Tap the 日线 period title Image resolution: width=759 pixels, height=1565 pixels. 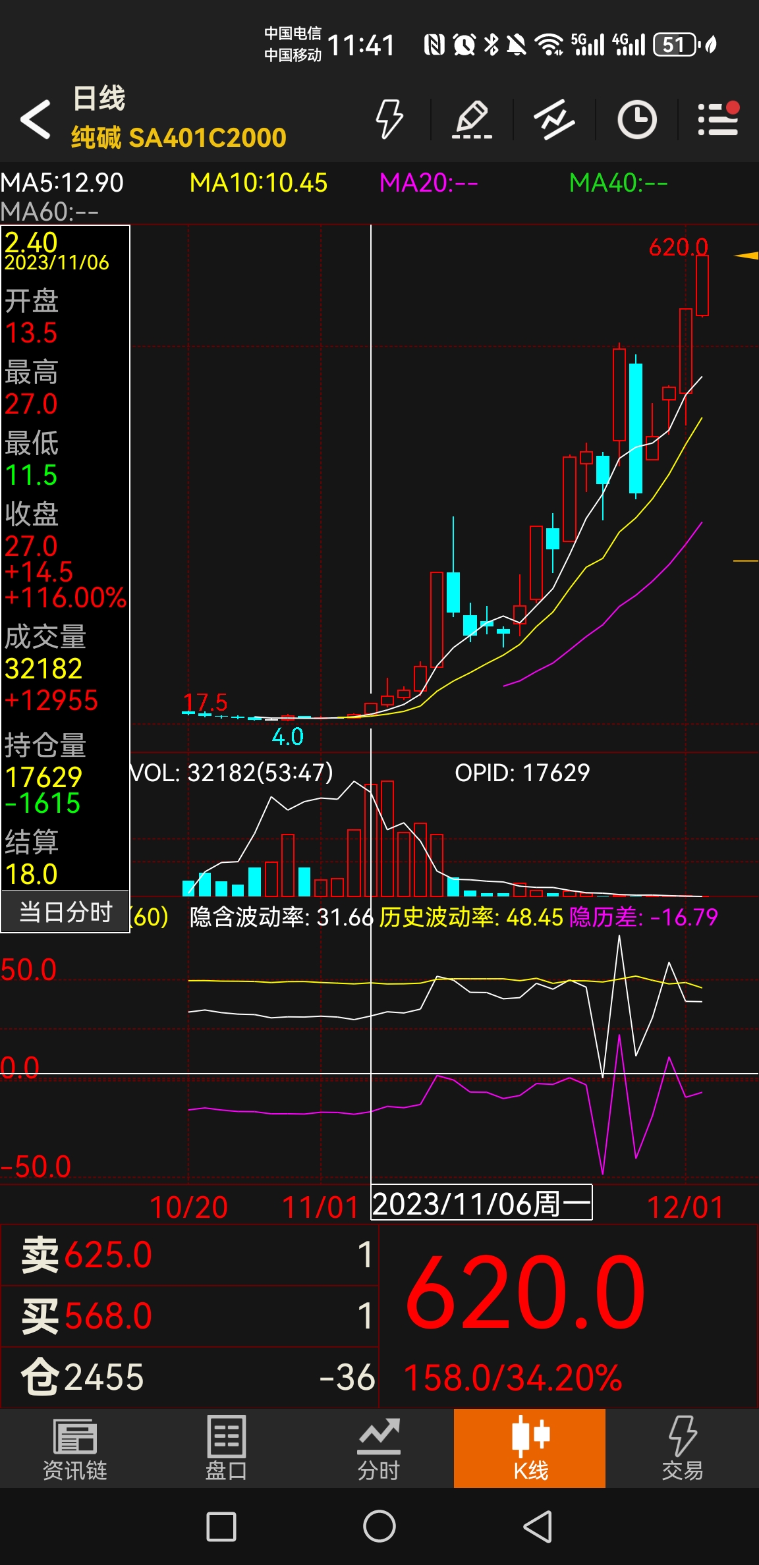[99, 99]
